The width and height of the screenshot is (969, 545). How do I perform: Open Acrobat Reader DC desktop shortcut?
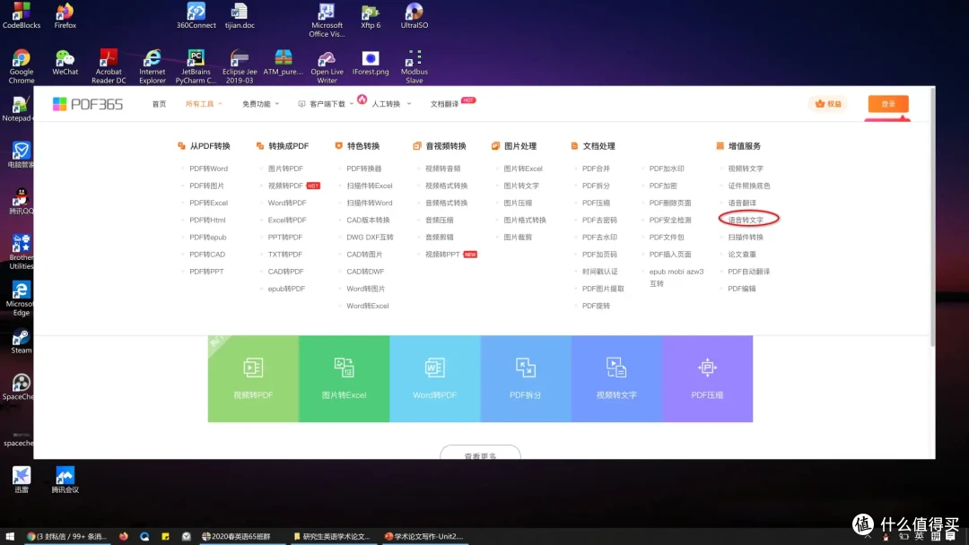tap(109, 66)
